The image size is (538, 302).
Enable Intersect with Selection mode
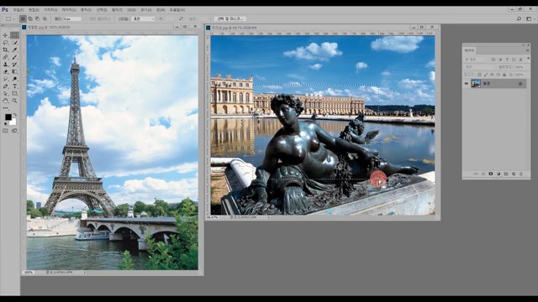click(x=45, y=18)
